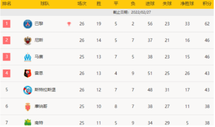Click the red trophy icon beside 巴黎

[69, 24]
